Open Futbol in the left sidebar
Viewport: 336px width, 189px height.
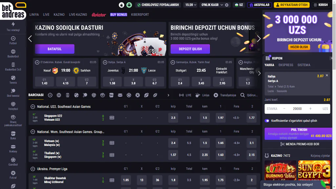(13, 40)
